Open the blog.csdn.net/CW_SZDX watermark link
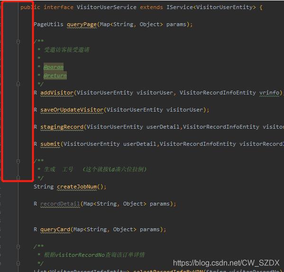Image resolution: width=284 pixels, height=272 pixels. (x=226, y=263)
